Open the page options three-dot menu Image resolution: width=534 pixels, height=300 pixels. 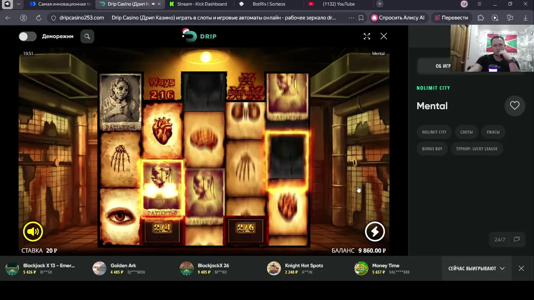351,18
